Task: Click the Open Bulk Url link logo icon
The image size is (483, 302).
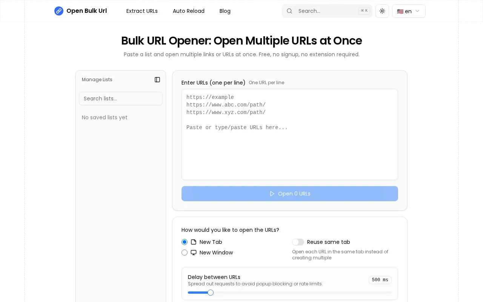Action: coord(59,11)
